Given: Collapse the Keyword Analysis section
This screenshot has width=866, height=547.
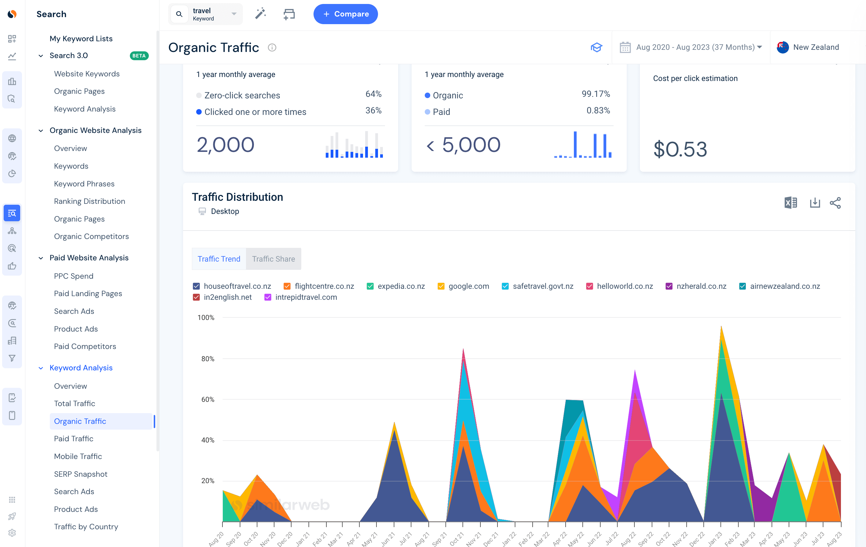Looking at the screenshot, I should pyautogui.click(x=41, y=368).
